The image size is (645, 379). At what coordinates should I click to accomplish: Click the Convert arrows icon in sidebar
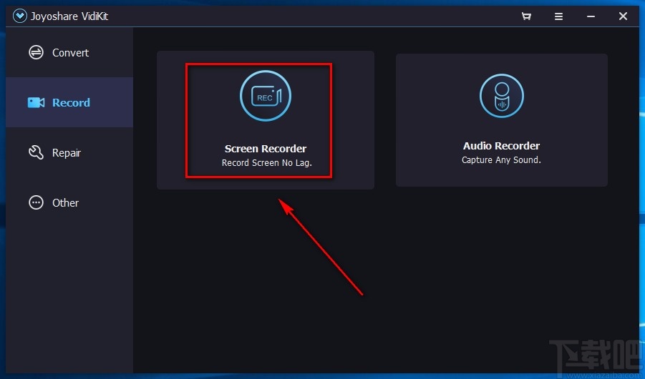[x=37, y=52]
